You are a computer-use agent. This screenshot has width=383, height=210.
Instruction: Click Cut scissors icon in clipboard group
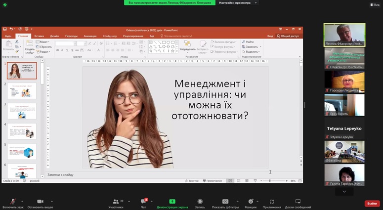tap(17, 42)
